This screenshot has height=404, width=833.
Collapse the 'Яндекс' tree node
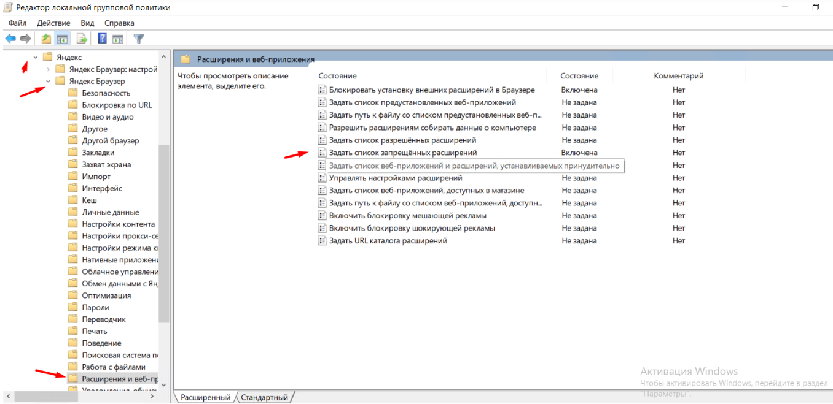click(35, 58)
